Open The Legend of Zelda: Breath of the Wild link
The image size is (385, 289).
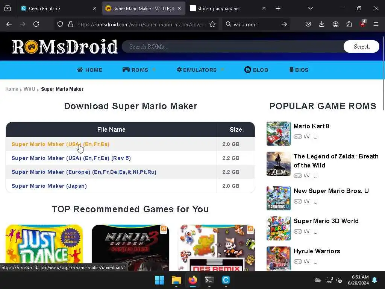[x=336, y=161]
